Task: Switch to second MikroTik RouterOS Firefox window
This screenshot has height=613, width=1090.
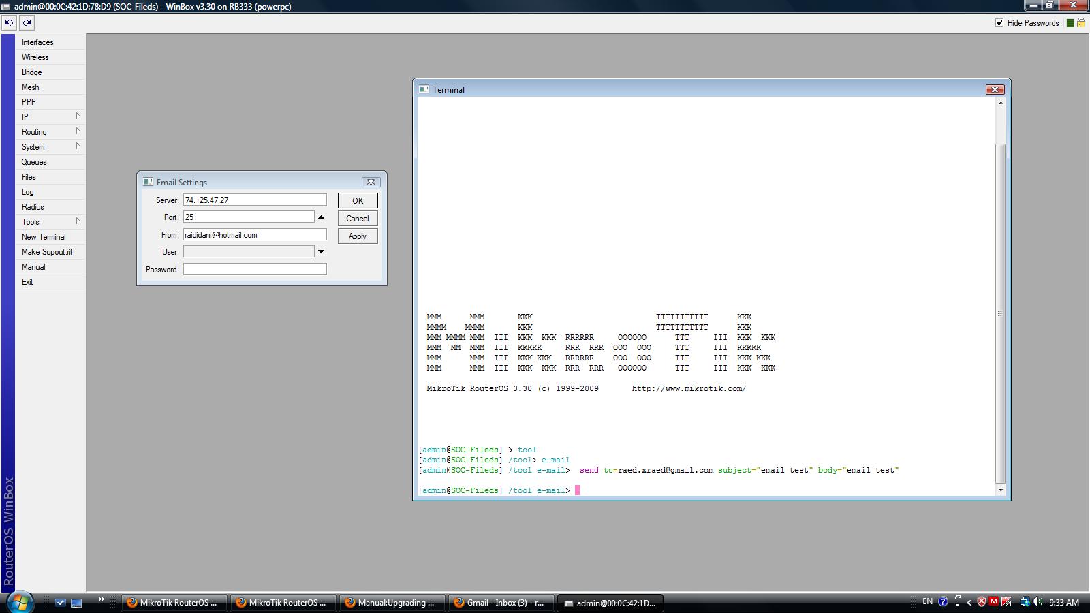Action: (282, 603)
